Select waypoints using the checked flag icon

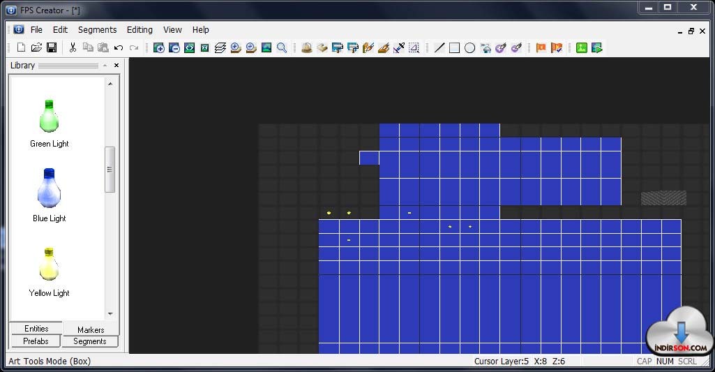pyautogui.click(x=557, y=47)
